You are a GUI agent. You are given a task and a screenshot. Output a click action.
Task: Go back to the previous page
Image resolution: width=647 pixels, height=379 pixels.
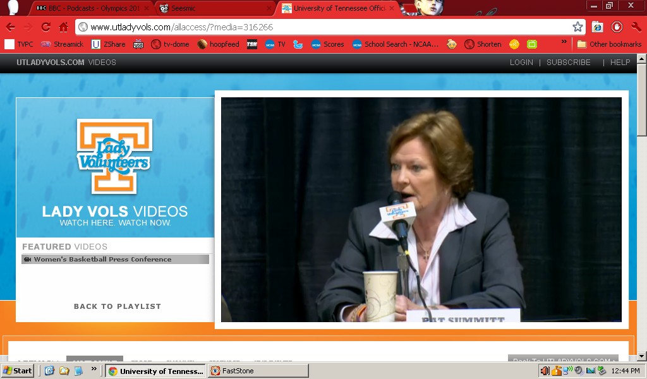click(10, 27)
